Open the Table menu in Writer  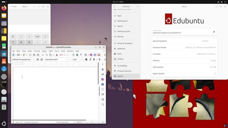(51, 51)
